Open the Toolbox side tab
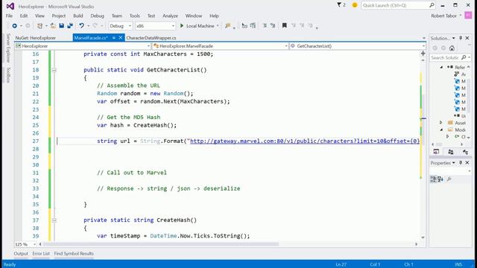This screenshot has height=268, width=477. coord(8,74)
